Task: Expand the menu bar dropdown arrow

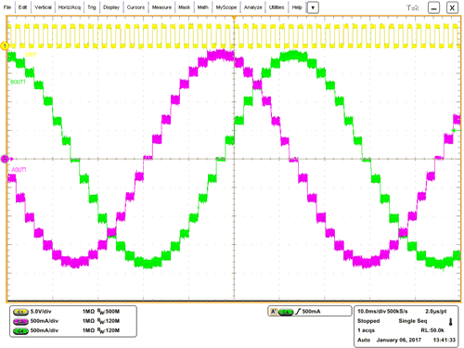Action: (x=313, y=7)
